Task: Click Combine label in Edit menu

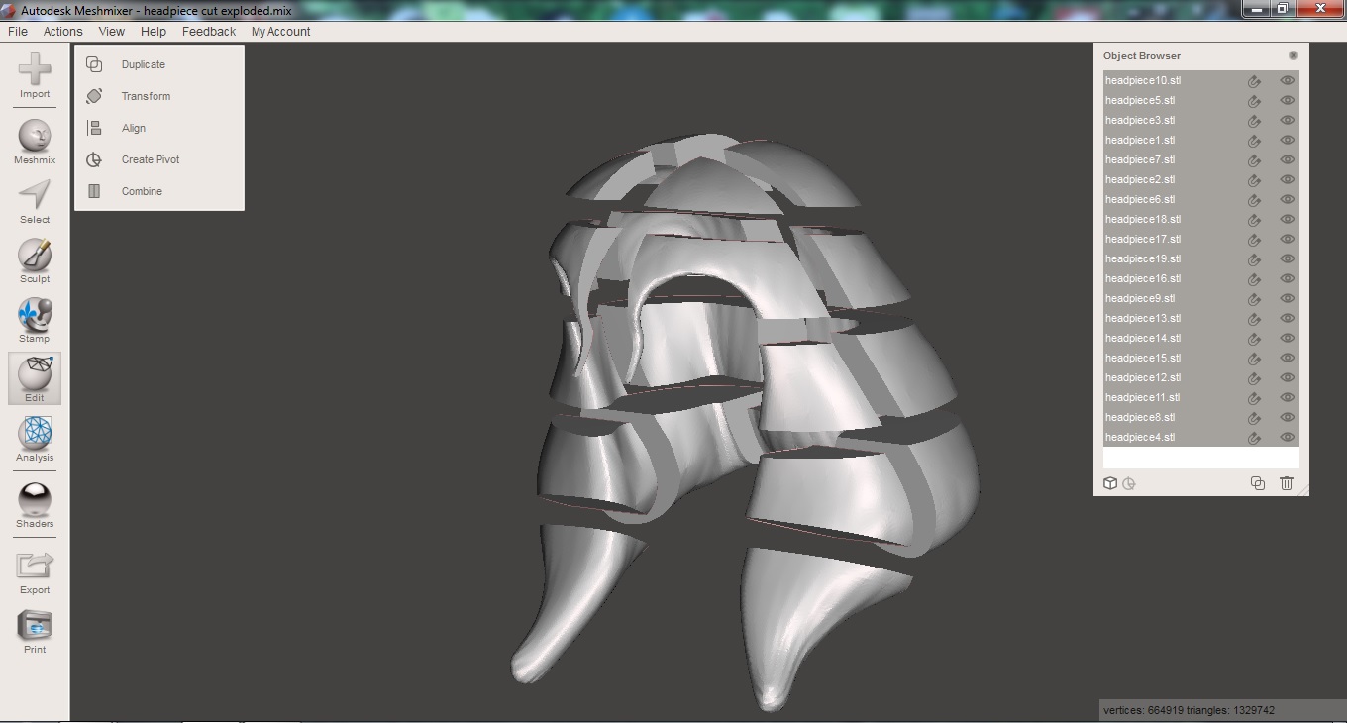Action: pyautogui.click(x=142, y=191)
